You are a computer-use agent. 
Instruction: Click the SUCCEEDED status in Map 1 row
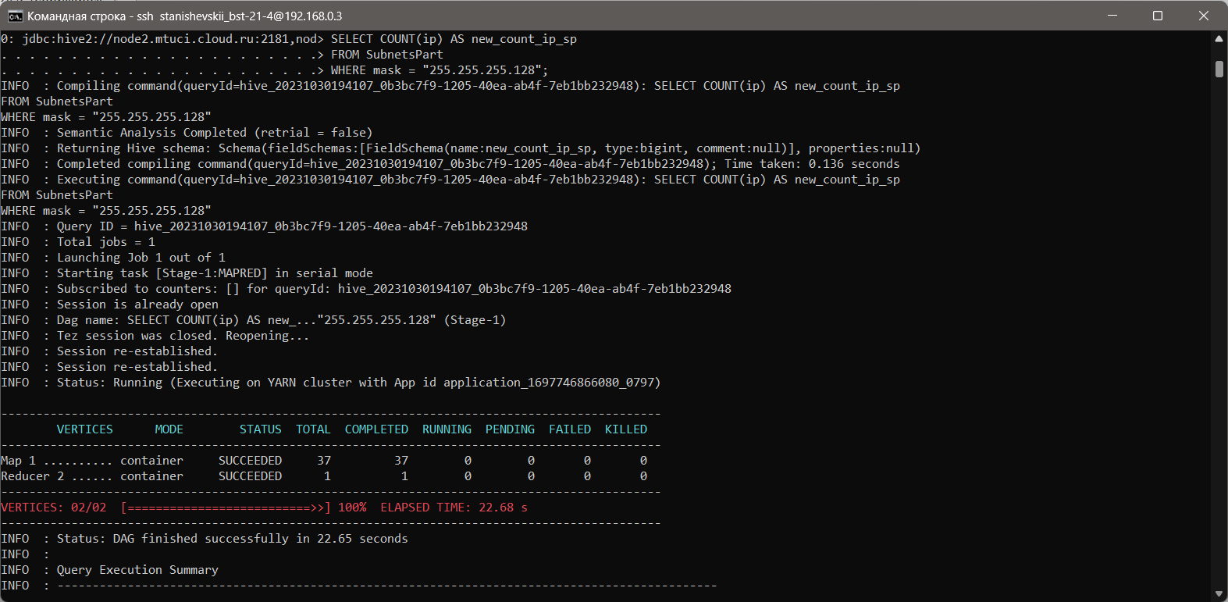[x=250, y=461]
